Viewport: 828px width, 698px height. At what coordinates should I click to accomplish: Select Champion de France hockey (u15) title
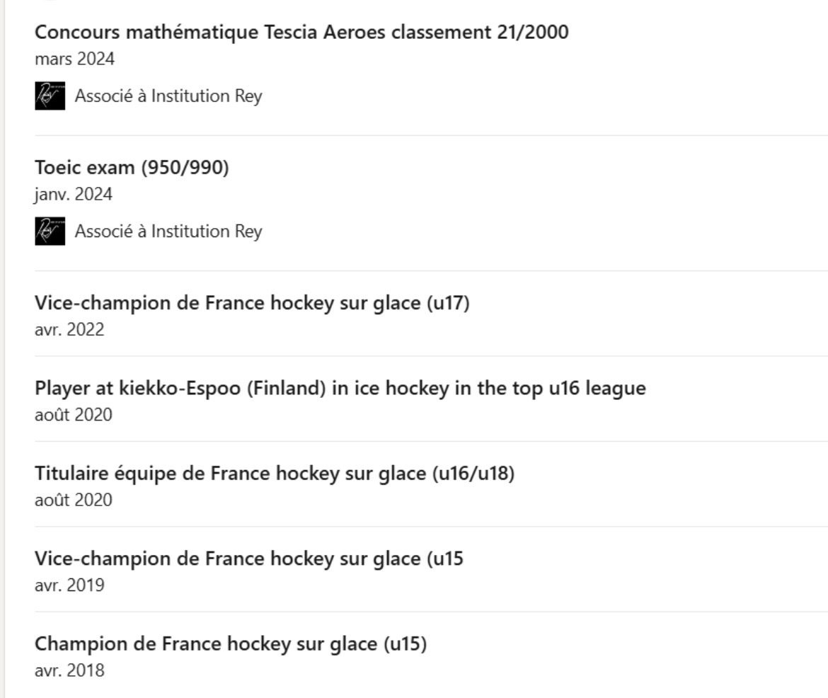tap(231, 644)
